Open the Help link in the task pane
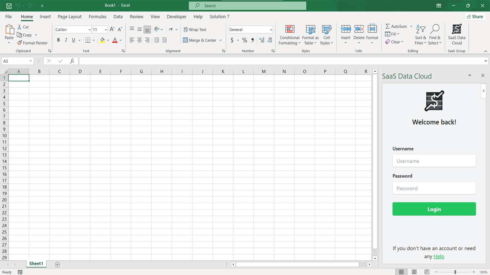This screenshot has height=275, width=490. click(x=439, y=256)
